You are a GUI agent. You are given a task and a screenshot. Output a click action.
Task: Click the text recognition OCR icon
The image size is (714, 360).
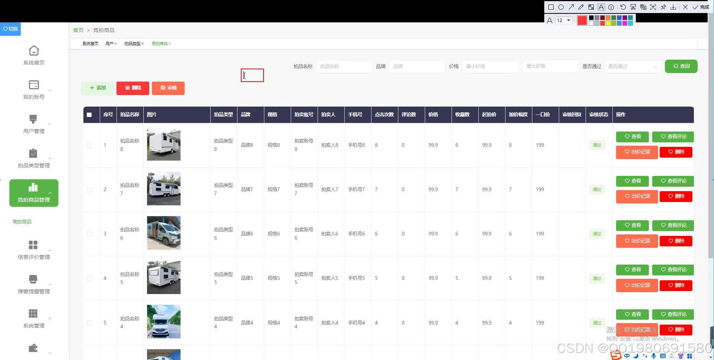[x=653, y=7]
